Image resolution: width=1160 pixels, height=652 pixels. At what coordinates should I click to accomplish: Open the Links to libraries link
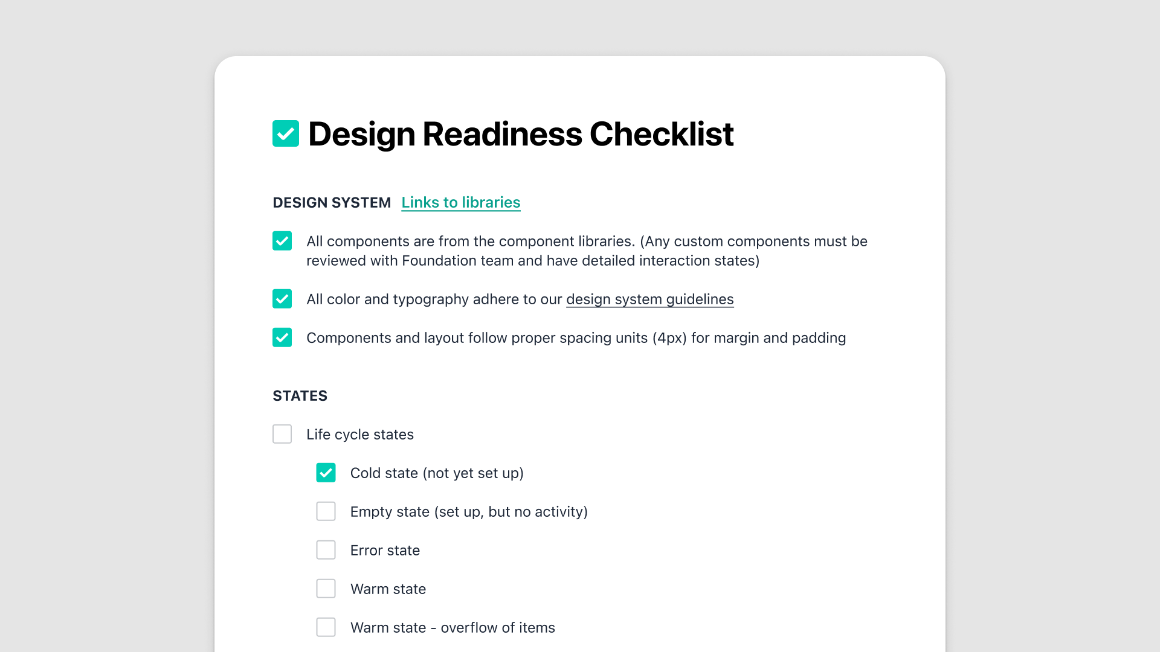pos(461,203)
